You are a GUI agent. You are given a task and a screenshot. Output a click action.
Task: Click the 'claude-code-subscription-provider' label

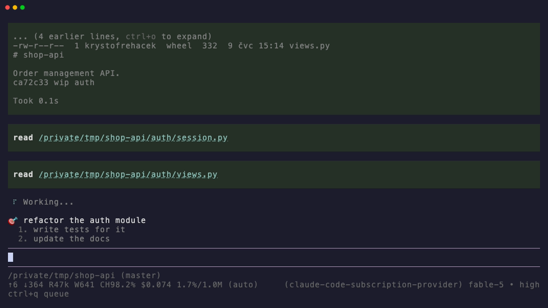tap(373, 285)
